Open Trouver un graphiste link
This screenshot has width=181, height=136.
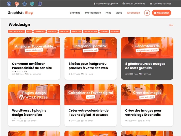point(105,4)
